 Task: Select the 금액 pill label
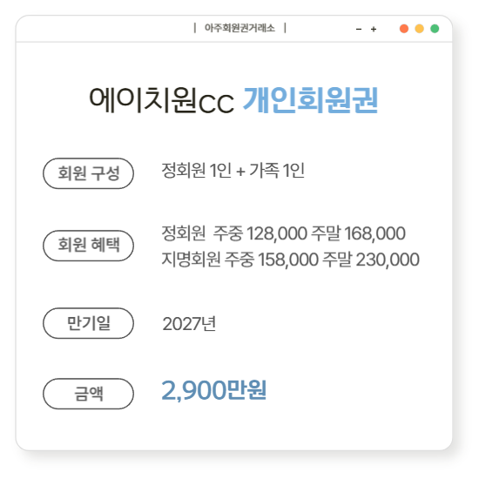(88, 394)
